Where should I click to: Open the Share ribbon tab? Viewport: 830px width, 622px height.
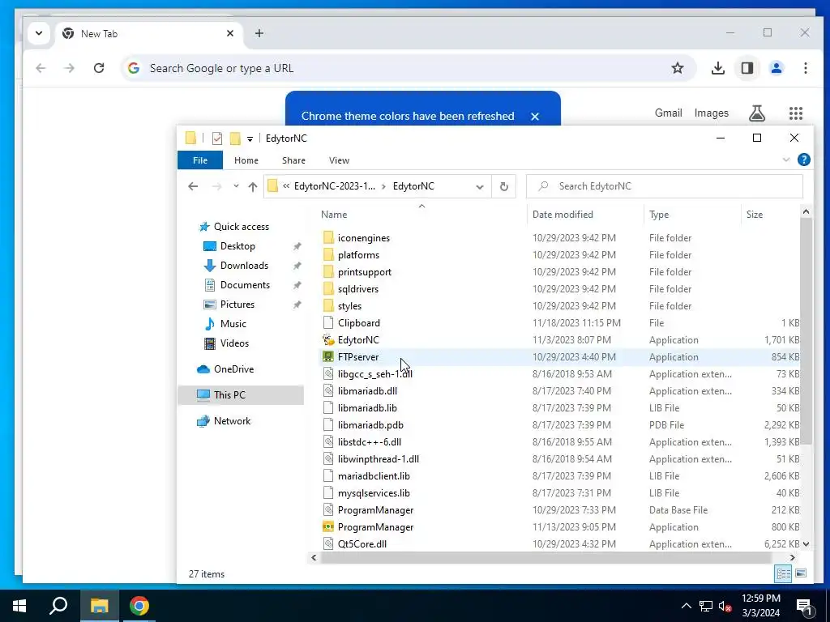(293, 160)
